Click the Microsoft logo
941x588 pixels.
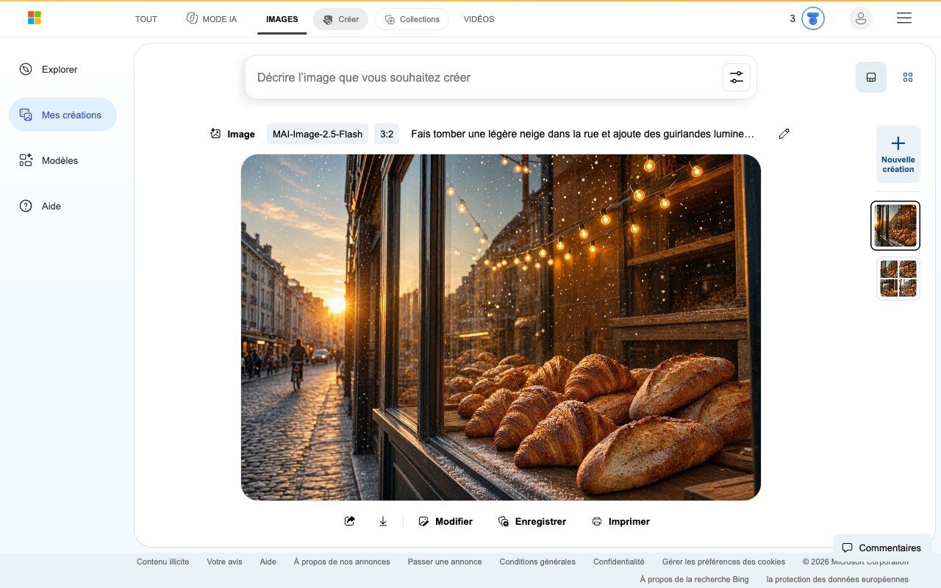click(x=35, y=18)
